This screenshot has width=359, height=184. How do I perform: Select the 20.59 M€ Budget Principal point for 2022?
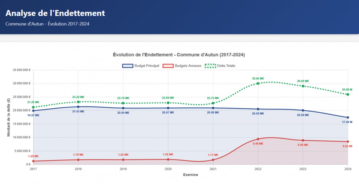(258, 109)
